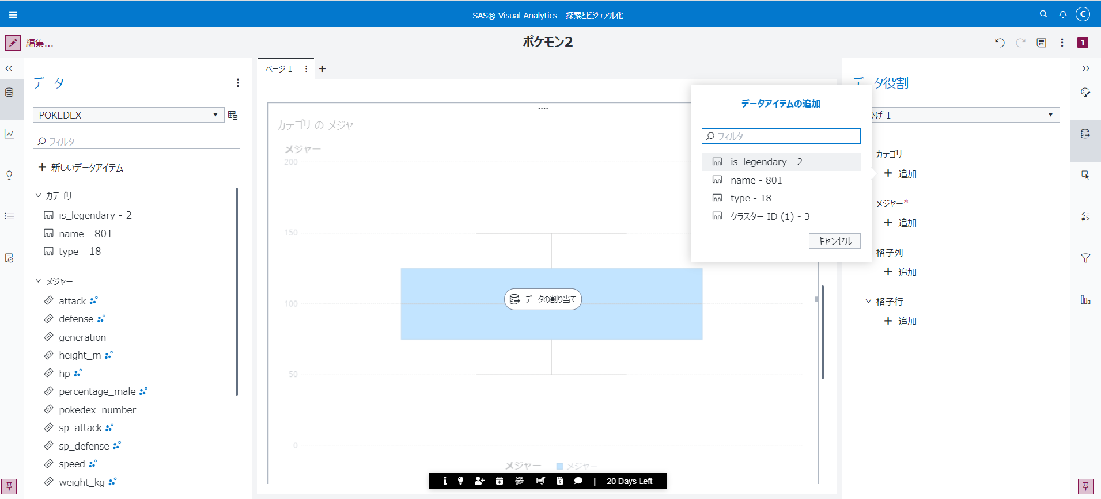Open Options palette icon in right sidebar
This screenshot has height=499, width=1101.
coord(1085,93)
